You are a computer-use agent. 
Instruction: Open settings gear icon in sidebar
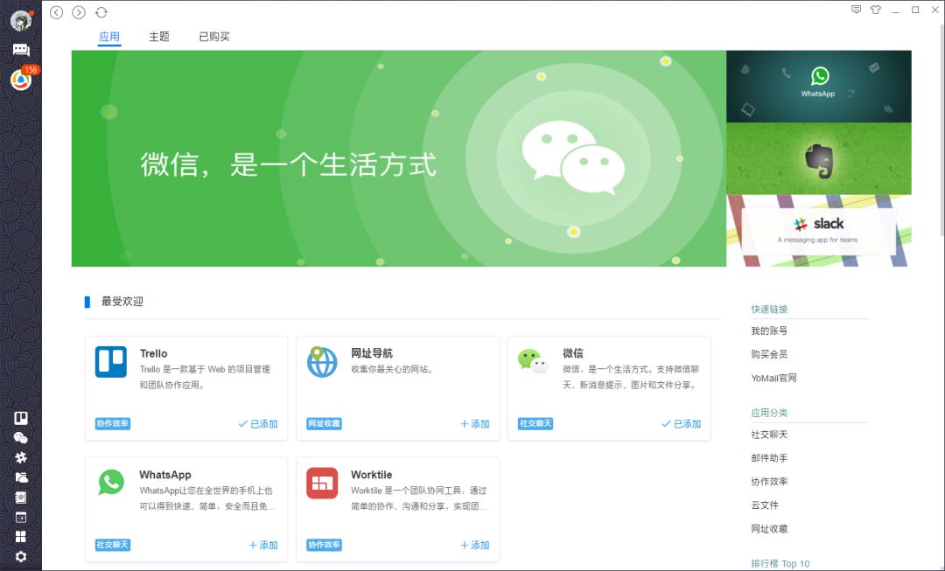point(21,556)
